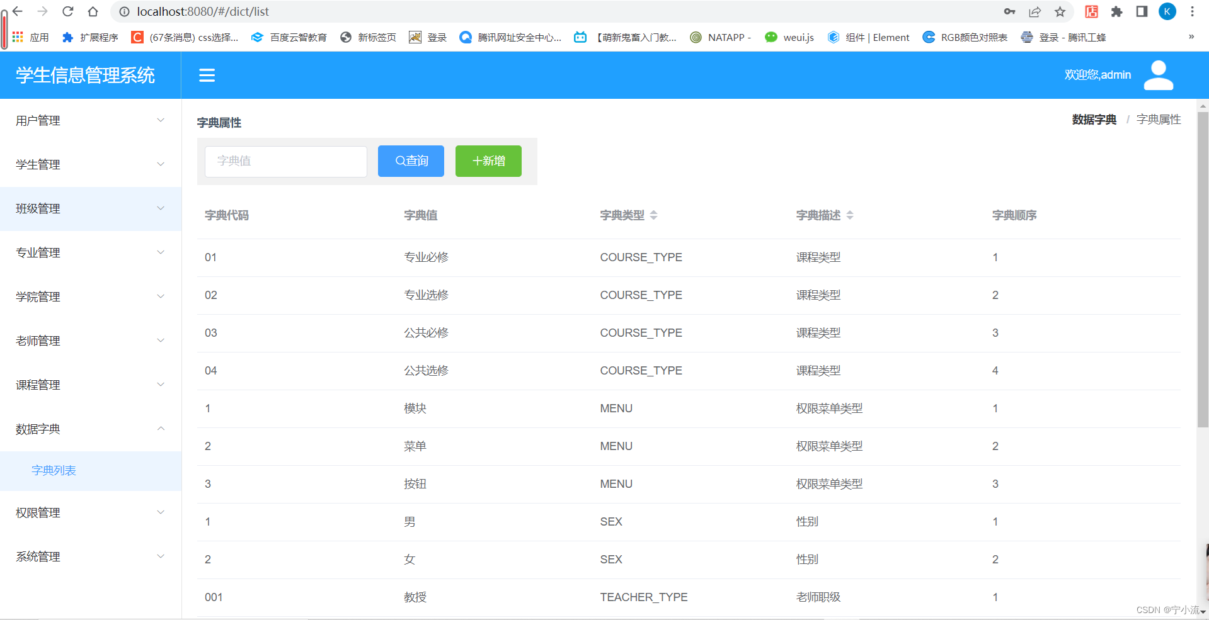The width and height of the screenshot is (1209, 620).
Task: Click the 数据字典 breadcrumb link
Action: [x=1094, y=120]
